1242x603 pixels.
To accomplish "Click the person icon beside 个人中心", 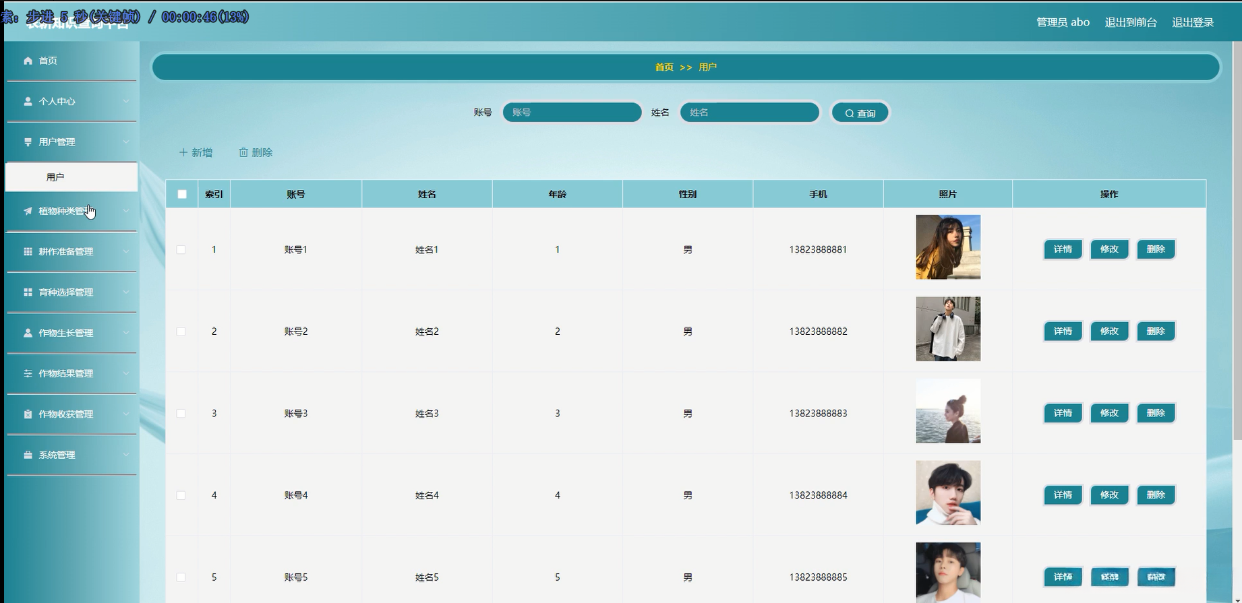I will point(28,101).
